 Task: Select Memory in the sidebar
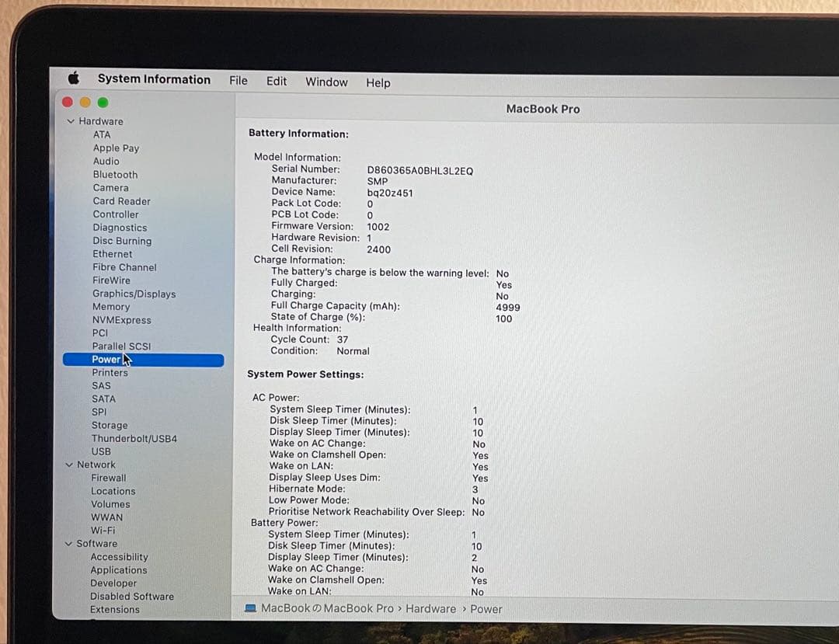click(111, 306)
